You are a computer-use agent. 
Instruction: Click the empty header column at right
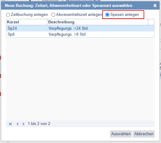pyautogui.click(x=151, y=22)
